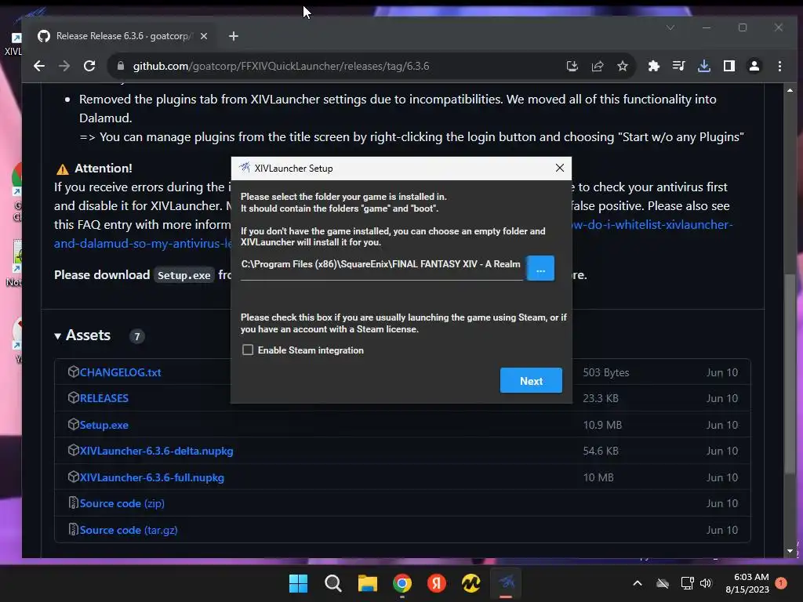Click the XIVLauncher Setup window icon
The image size is (803, 602).
click(245, 168)
